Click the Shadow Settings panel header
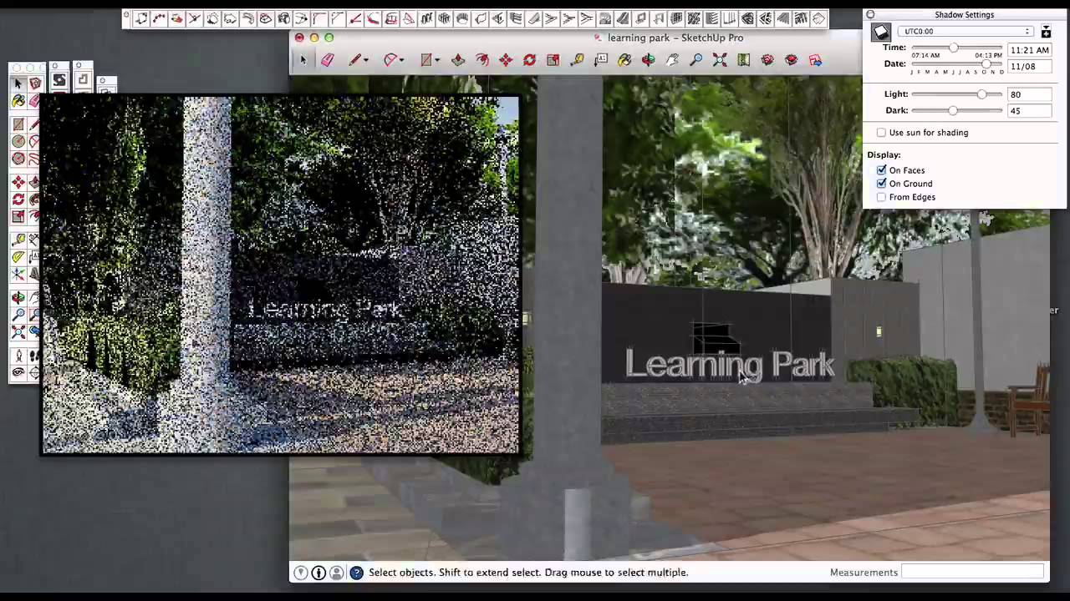1070x601 pixels. [x=964, y=14]
